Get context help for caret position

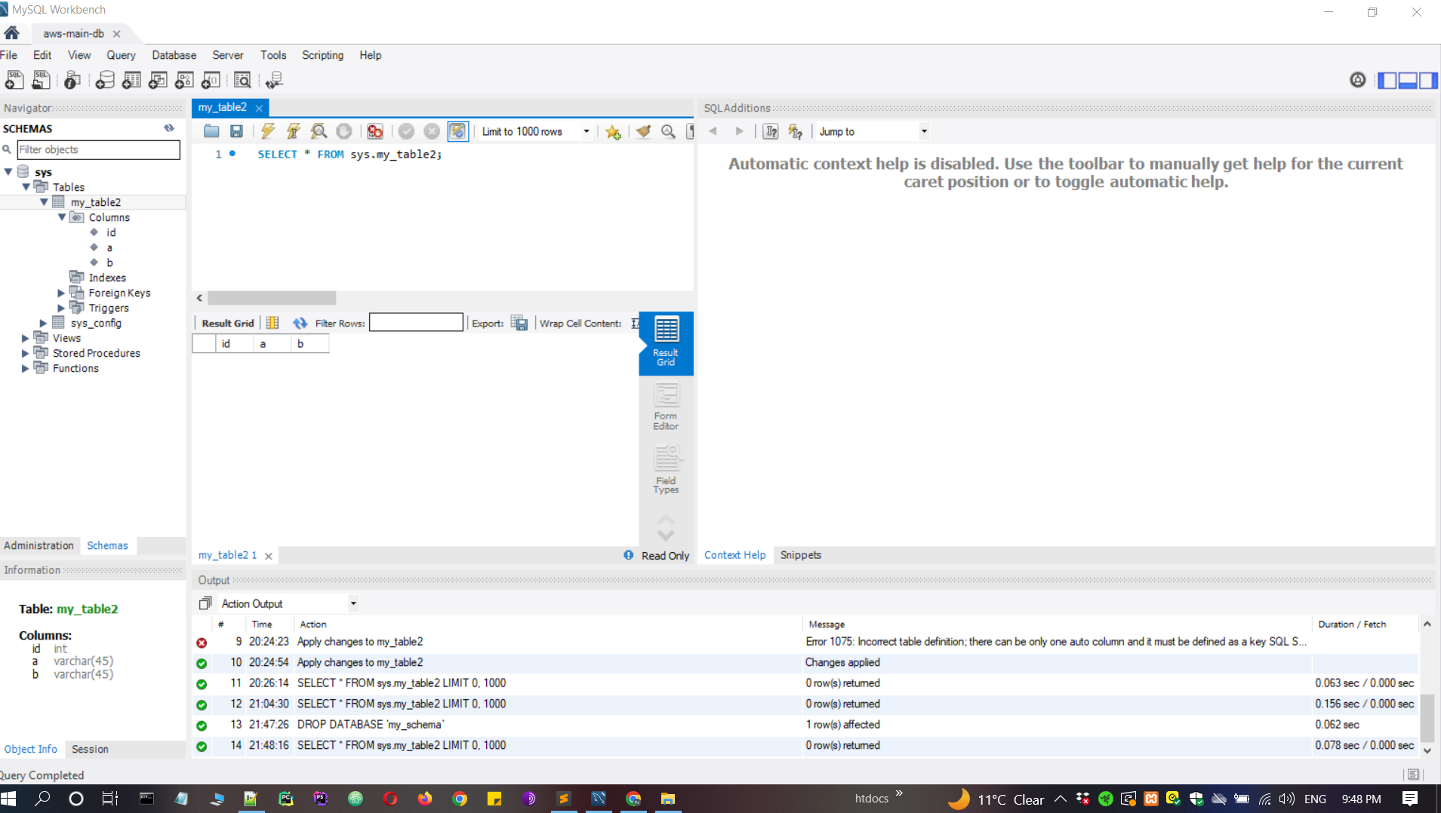pyautogui.click(x=771, y=131)
